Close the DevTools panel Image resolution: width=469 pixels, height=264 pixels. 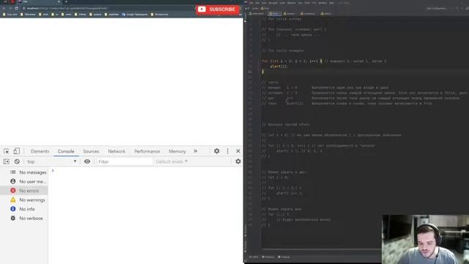238,151
